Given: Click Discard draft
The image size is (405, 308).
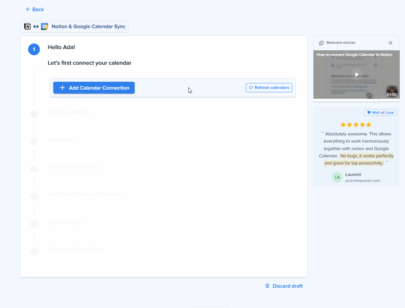Looking at the screenshot, I should [284, 286].
